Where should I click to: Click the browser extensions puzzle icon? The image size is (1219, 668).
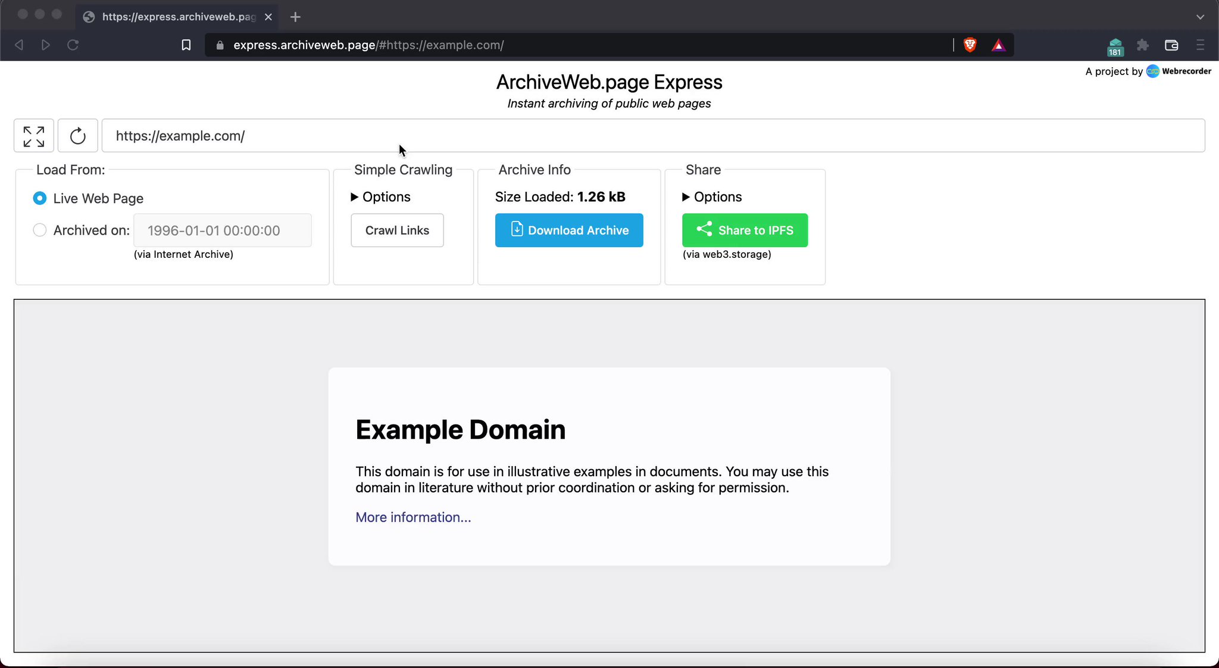click(1142, 45)
